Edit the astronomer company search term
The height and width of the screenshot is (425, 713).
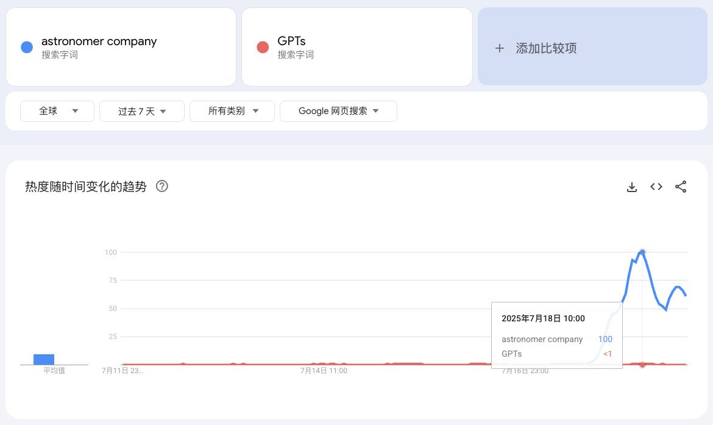click(x=121, y=47)
